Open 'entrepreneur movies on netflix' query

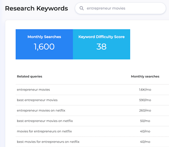[x=41, y=111]
